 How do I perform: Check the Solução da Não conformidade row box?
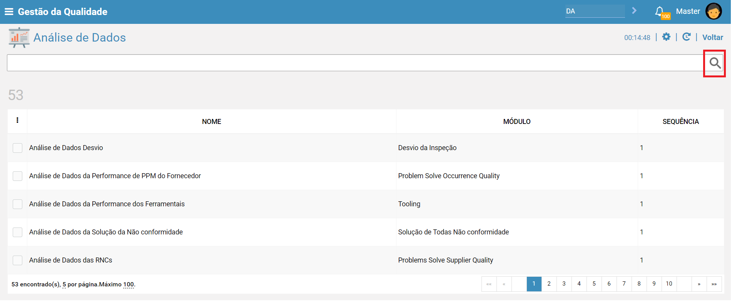18,232
